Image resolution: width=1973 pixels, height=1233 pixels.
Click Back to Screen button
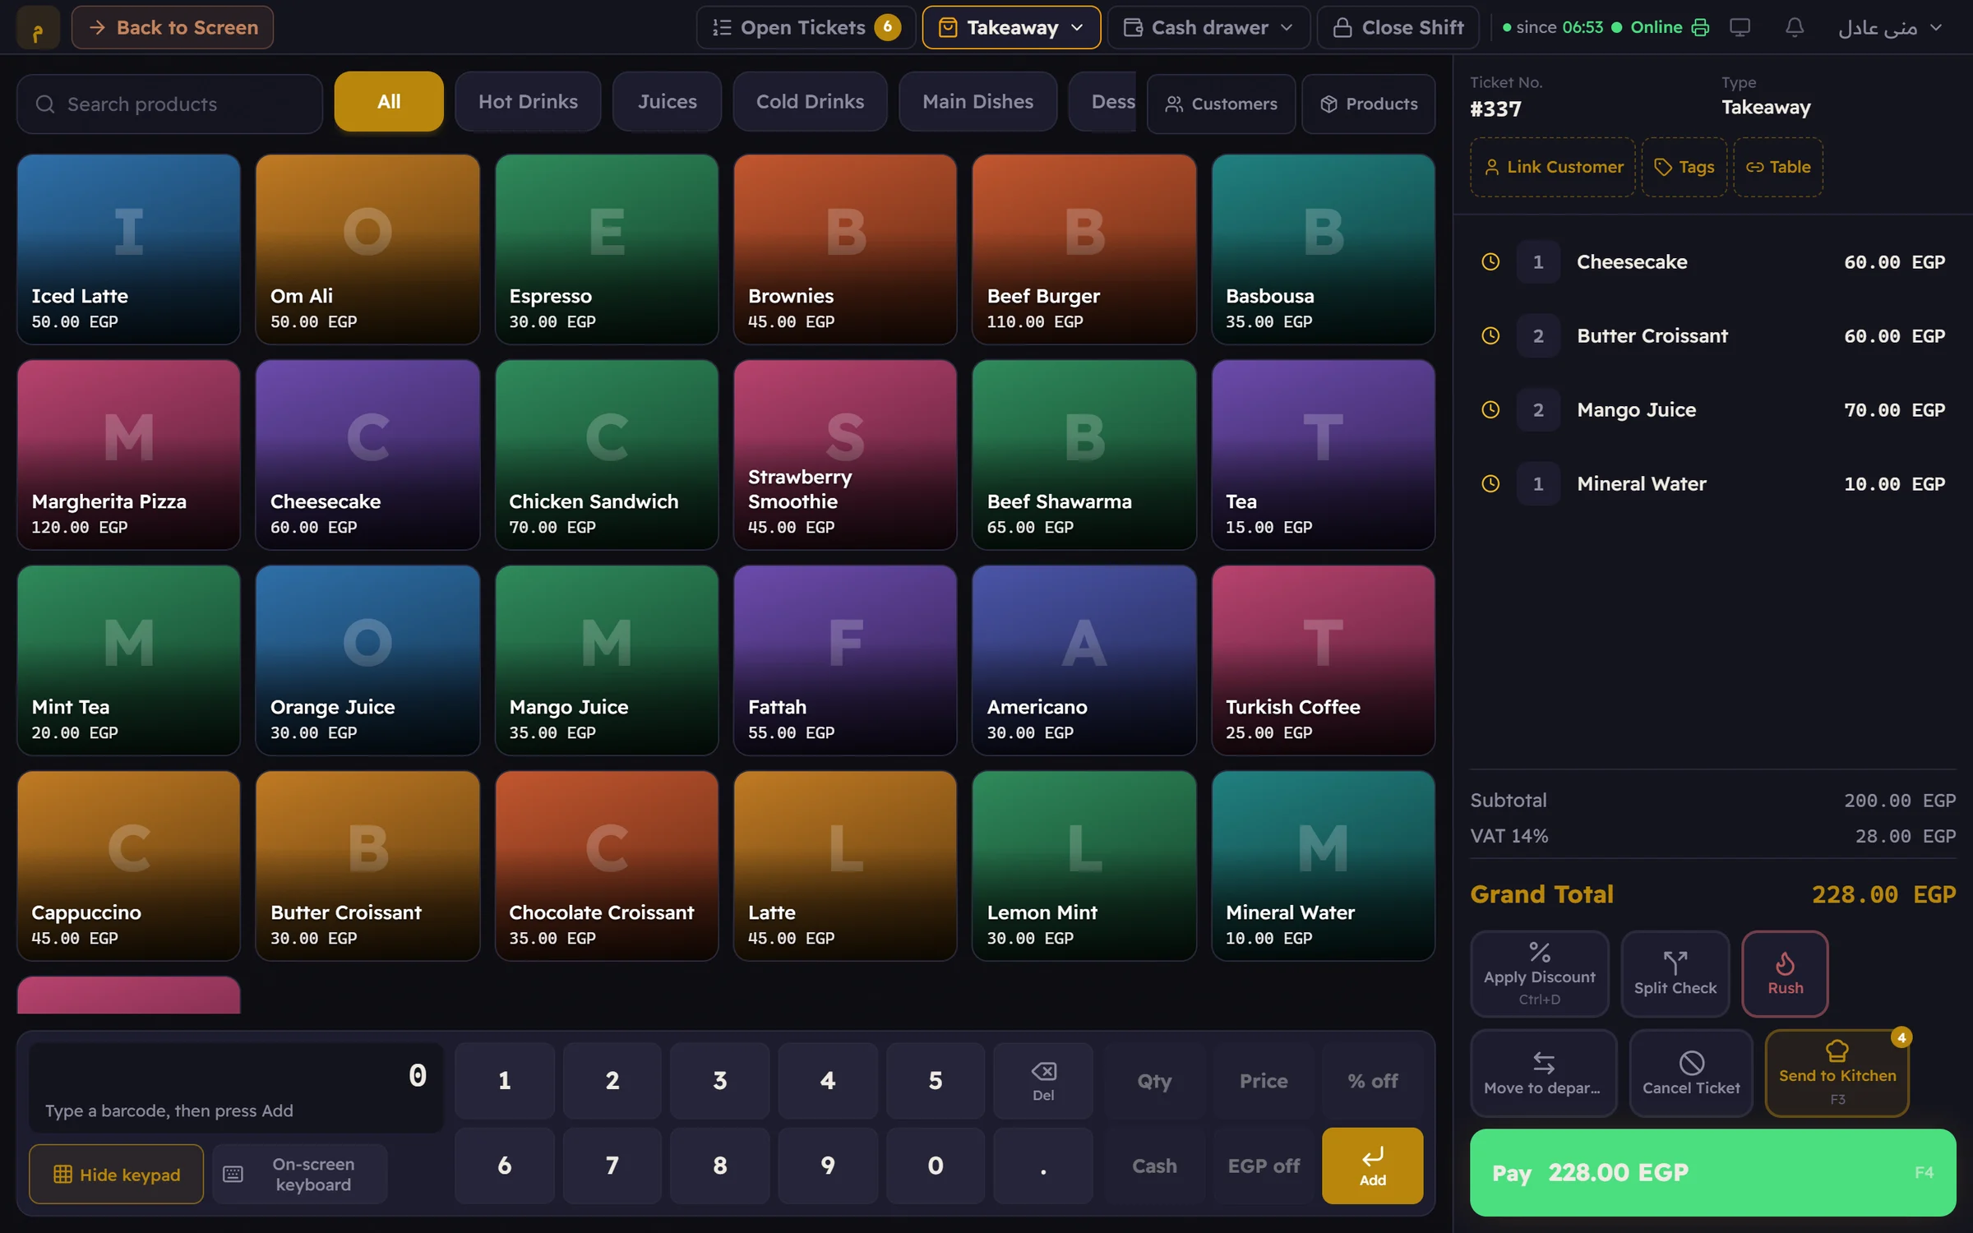pos(173,28)
